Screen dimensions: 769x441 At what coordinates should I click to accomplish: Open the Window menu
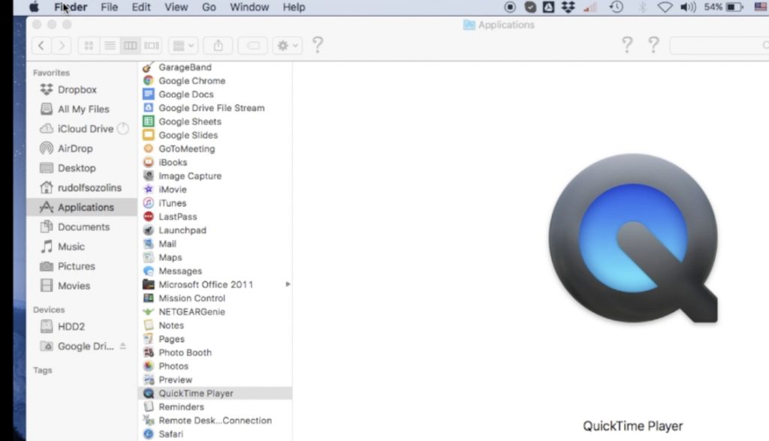pos(249,7)
